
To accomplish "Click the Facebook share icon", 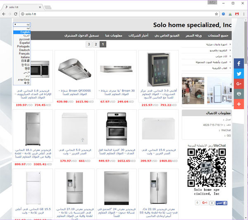I will 238,63.
